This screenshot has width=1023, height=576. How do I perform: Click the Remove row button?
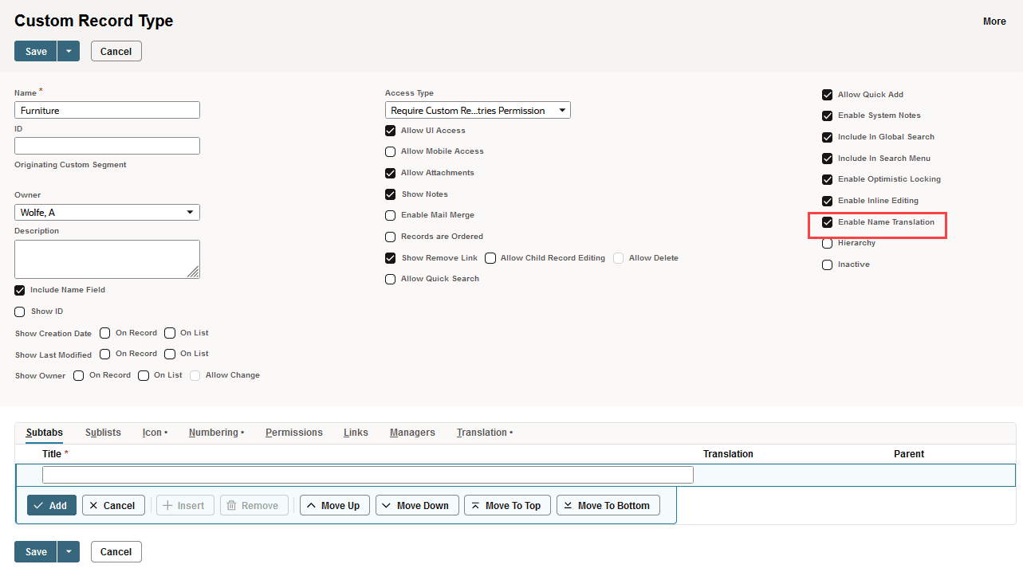pyautogui.click(x=254, y=505)
